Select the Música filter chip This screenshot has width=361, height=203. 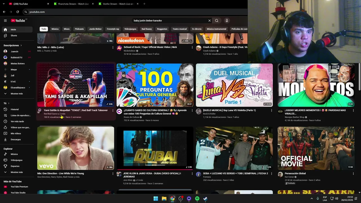[55, 29]
